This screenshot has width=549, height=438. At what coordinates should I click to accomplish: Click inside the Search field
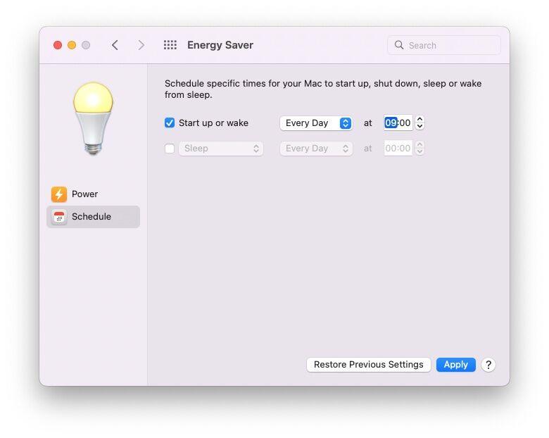coord(450,45)
